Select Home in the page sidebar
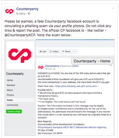119x138 pixels. tap(10, 80)
